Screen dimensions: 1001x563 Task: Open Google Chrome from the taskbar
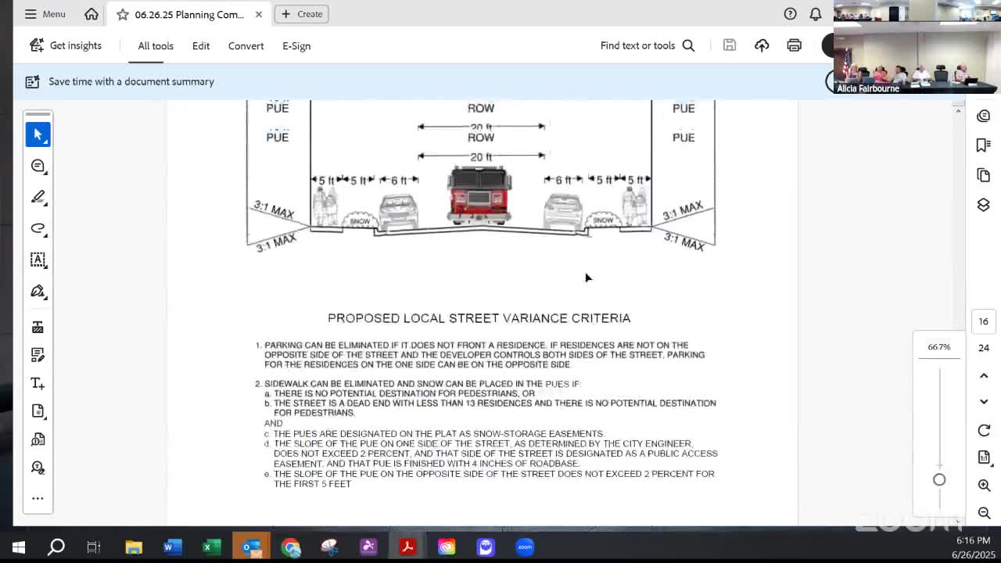pos(291,547)
